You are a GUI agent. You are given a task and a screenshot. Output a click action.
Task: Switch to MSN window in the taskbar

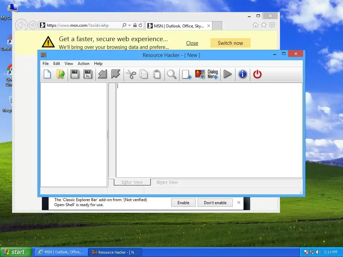pyautogui.click(x=62, y=252)
